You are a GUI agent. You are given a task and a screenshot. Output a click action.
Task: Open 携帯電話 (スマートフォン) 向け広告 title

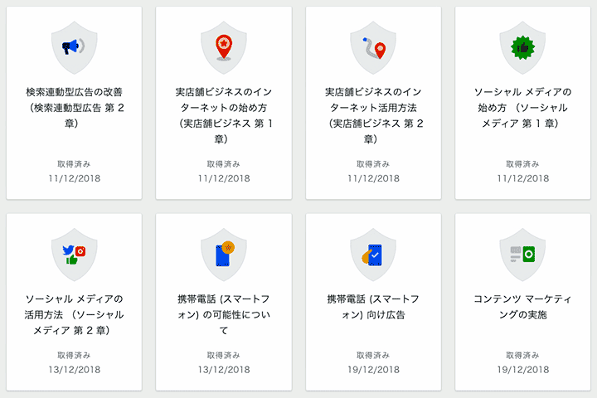(373, 306)
